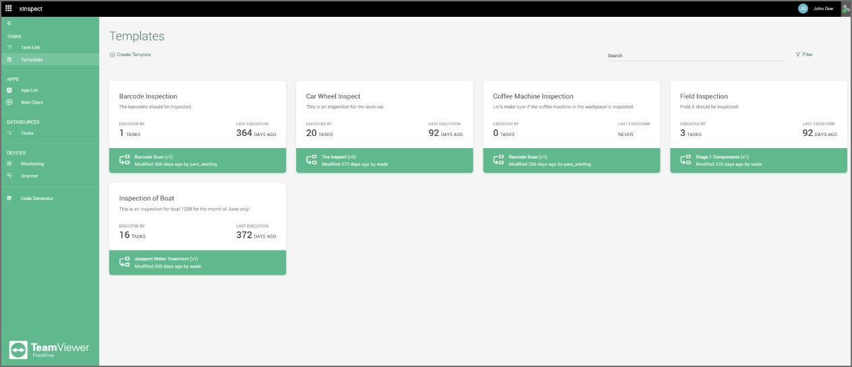Open the app launcher grid icon
The image size is (852, 367).
pos(9,9)
